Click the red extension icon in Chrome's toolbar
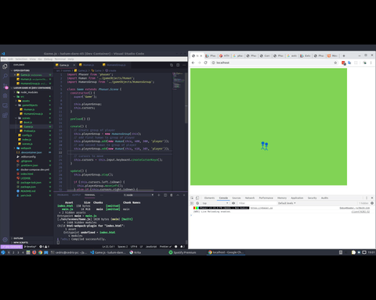This screenshot has height=300, width=376. coord(344,62)
